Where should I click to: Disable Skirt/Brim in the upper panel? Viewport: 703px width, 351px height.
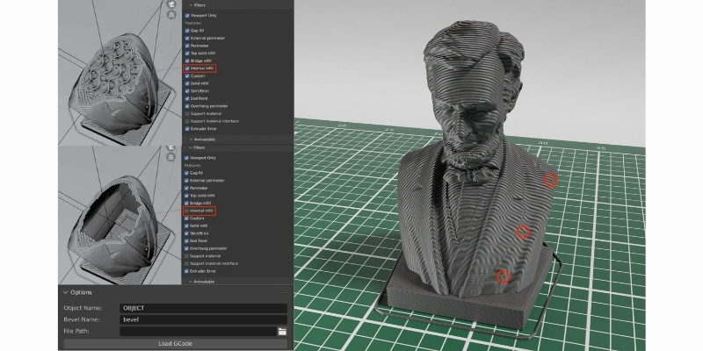coord(187,91)
